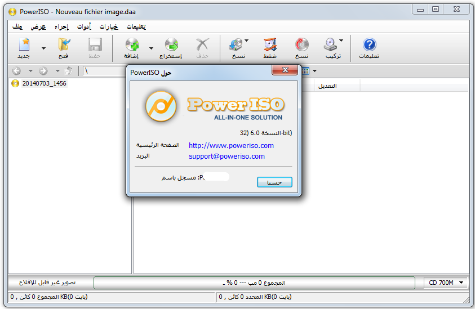Open the Forward history dropdown arrow
This screenshot has height=309, width=475.
click(57, 71)
